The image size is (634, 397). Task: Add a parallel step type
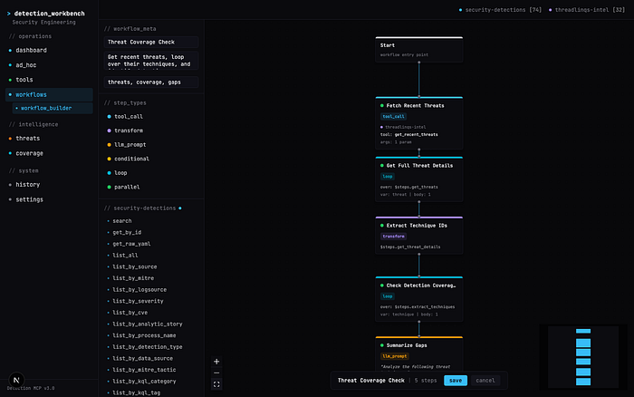tap(151, 187)
